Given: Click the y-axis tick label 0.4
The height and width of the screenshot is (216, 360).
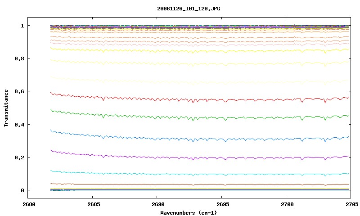Looking at the screenshot, I should click(x=19, y=124).
